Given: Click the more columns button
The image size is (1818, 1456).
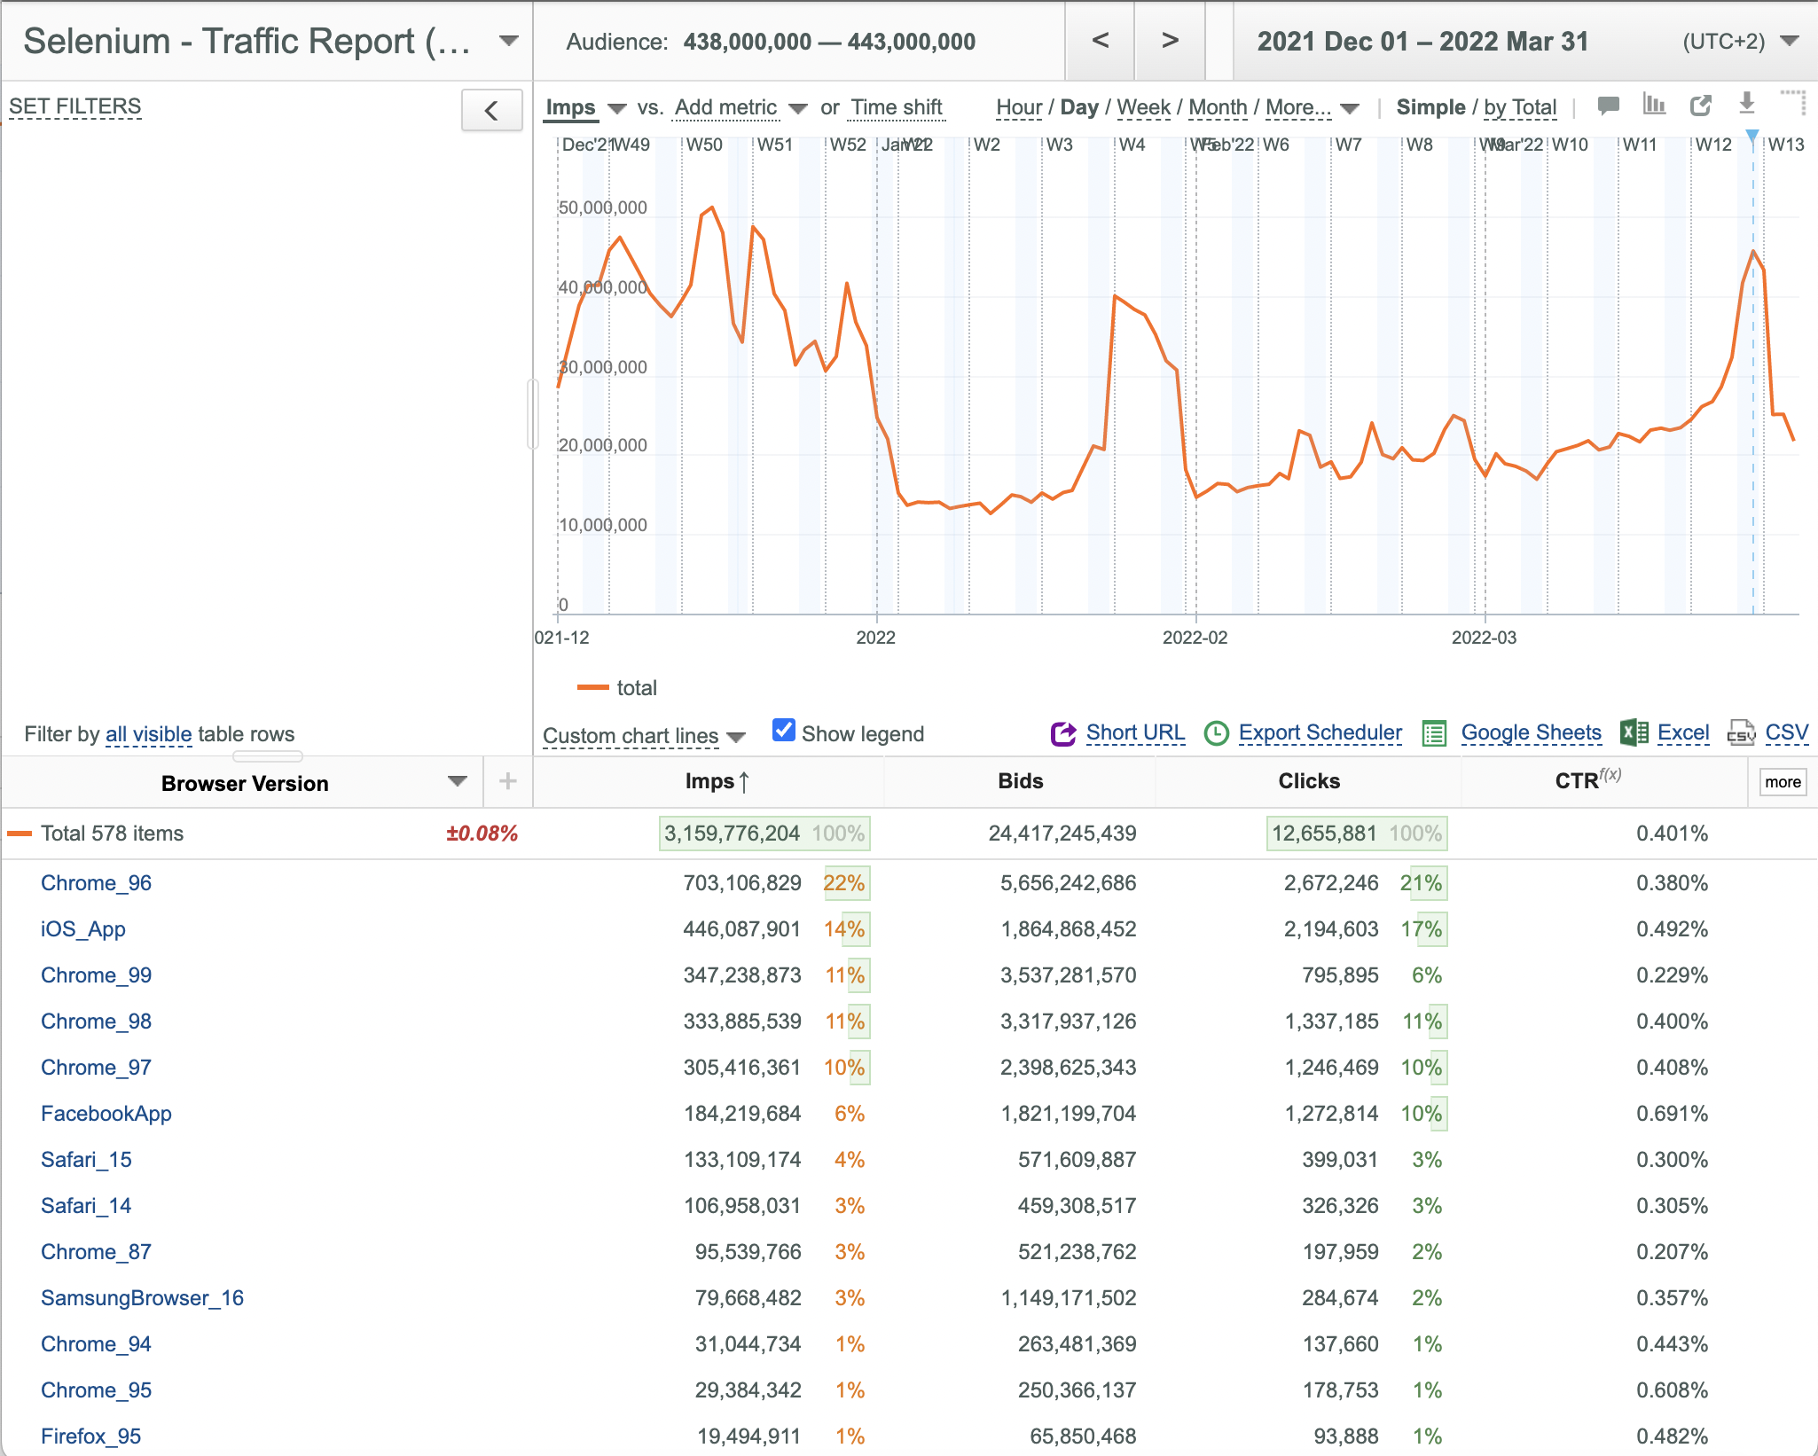Looking at the screenshot, I should (1783, 782).
